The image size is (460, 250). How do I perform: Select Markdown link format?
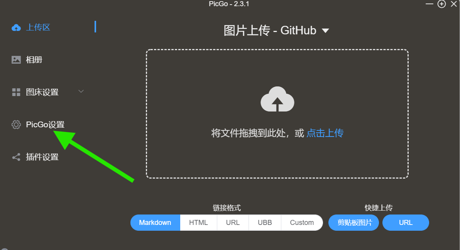coord(155,223)
